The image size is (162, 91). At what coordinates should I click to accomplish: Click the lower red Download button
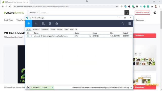[145, 87]
